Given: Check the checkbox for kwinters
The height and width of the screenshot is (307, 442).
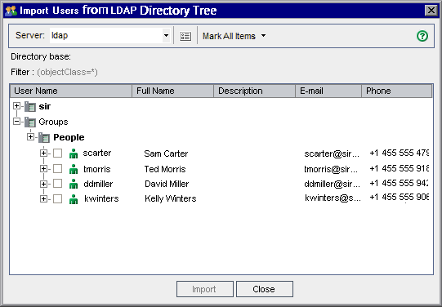Looking at the screenshot, I should point(57,199).
